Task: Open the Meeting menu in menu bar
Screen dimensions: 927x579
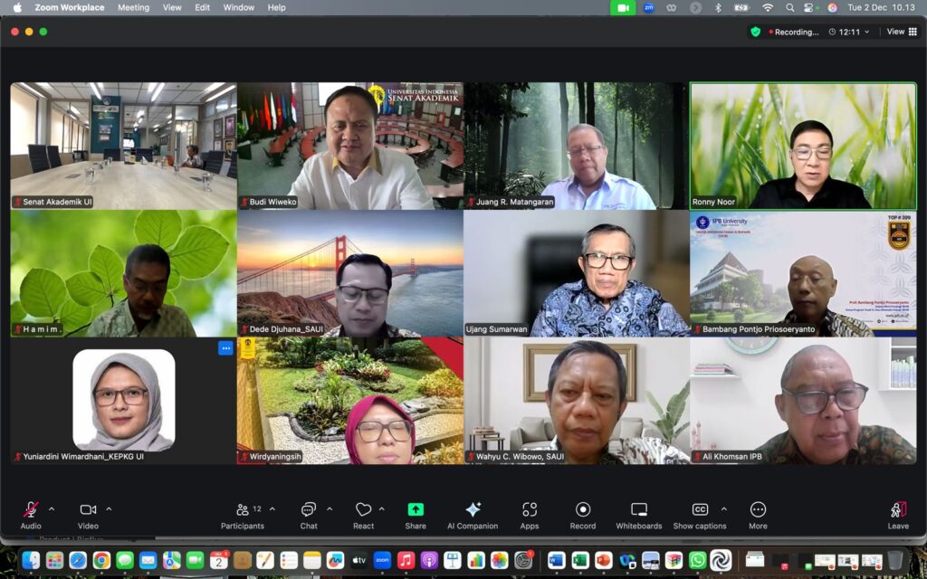Action: (133, 7)
